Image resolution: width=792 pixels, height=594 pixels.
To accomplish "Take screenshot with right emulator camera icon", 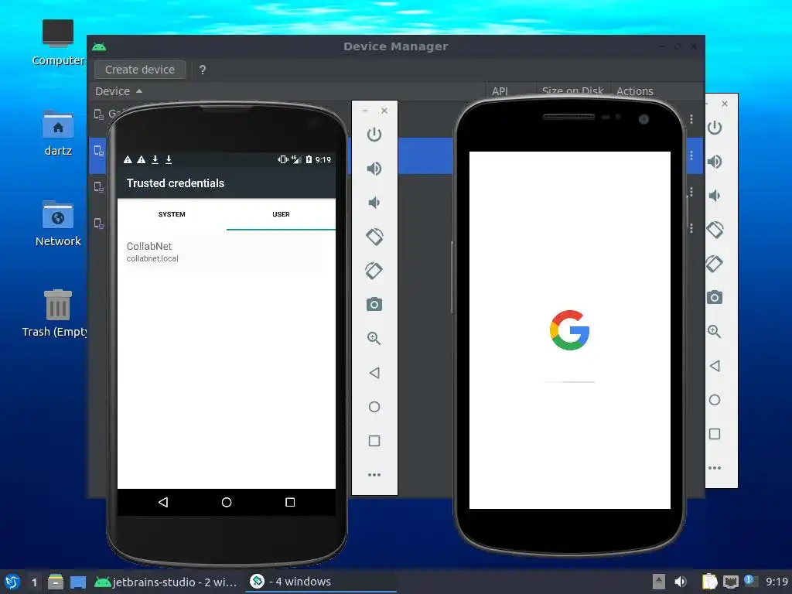I will coord(714,297).
